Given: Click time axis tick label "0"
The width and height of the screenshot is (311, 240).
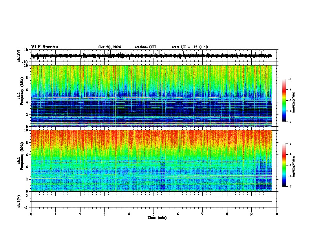Looking at the screenshot, I should coord(31,214).
